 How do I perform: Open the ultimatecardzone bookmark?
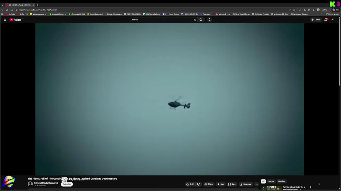pos(38,14)
